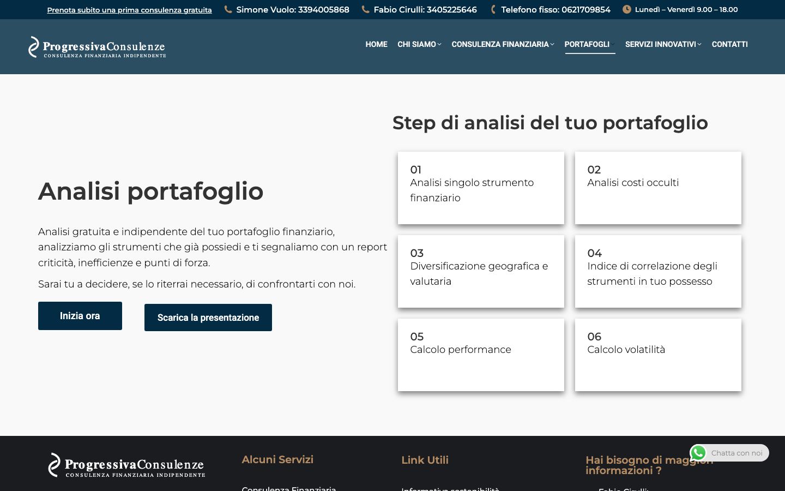Open the CONTATTI menu item

coord(730,44)
